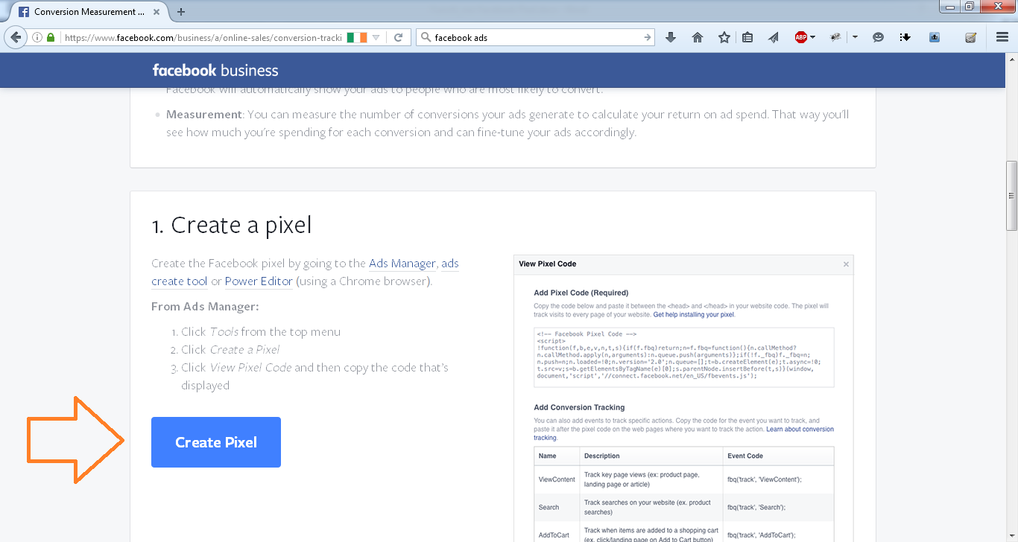Screen dimensions: 1018x542
Task: Select the Conversion Measurement tab
Action: (x=88, y=12)
